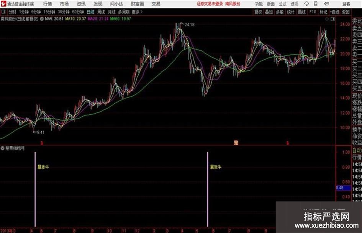Open the 选项 options menu
This screenshot has height=233, width=362.
(294, 4)
